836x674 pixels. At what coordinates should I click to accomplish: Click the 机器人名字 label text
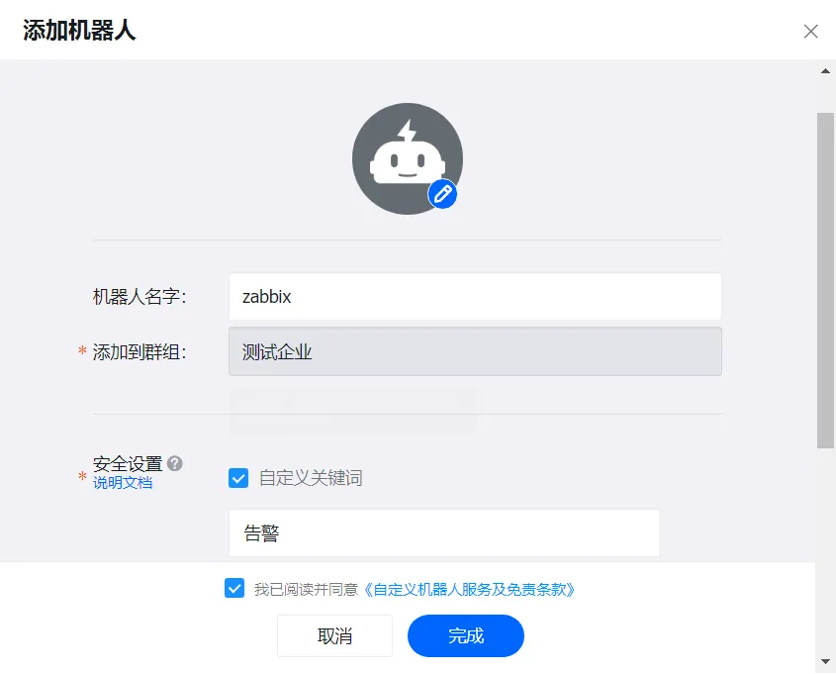click(139, 296)
